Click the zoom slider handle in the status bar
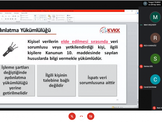This screenshot has height=122, width=162. 130,107
